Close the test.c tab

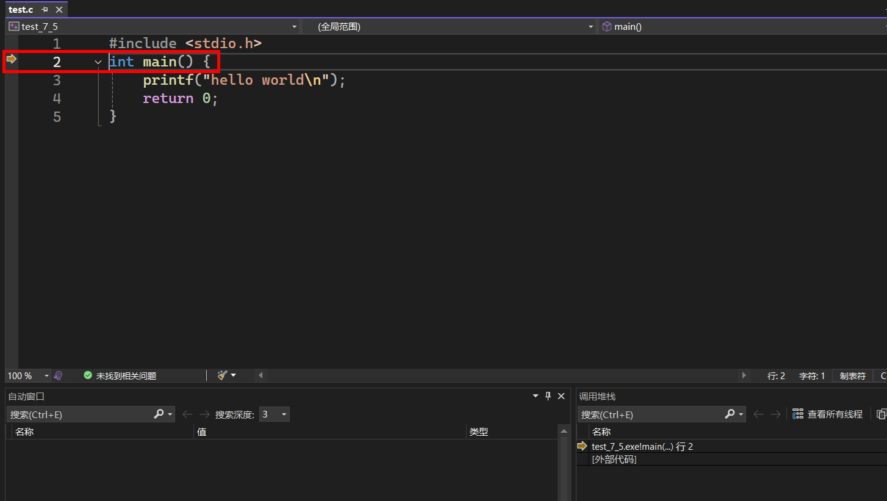(59, 10)
